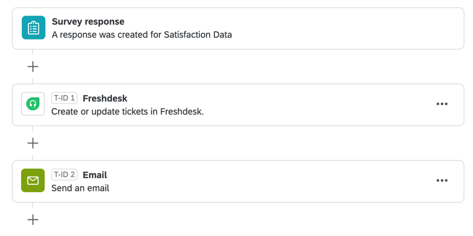Click the T-ID 1 badge
Viewport: 473px width, 236px height.
point(64,98)
